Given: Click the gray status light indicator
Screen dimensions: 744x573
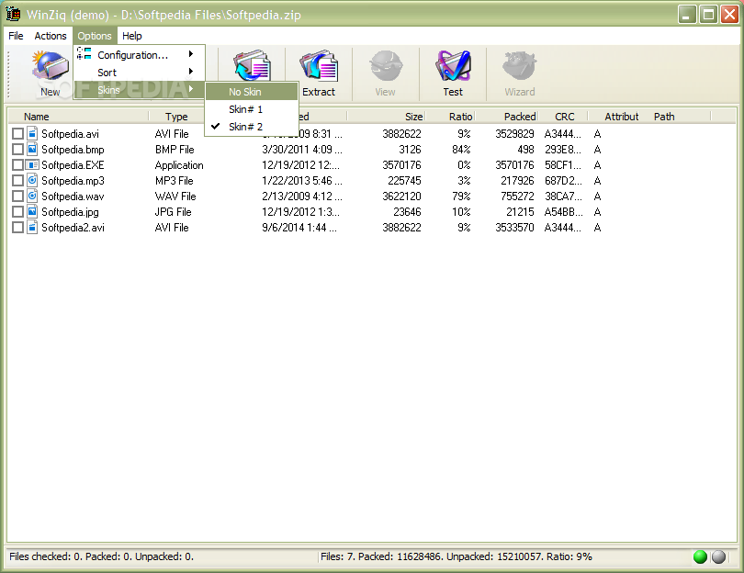Looking at the screenshot, I should coord(718,556).
